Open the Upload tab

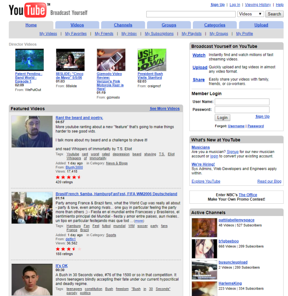pos(261,25)
